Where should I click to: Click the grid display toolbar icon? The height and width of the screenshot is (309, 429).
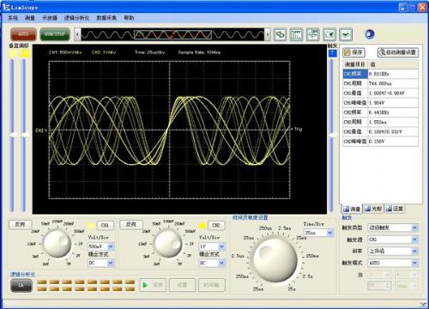coord(297,34)
